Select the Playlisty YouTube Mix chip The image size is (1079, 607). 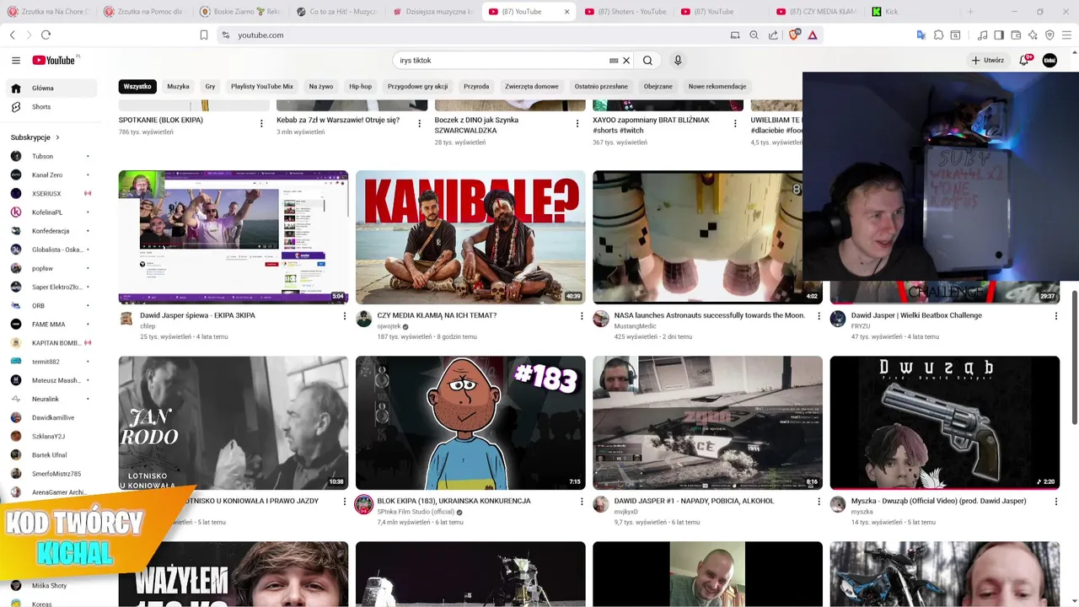pyautogui.click(x=262, y=86)
